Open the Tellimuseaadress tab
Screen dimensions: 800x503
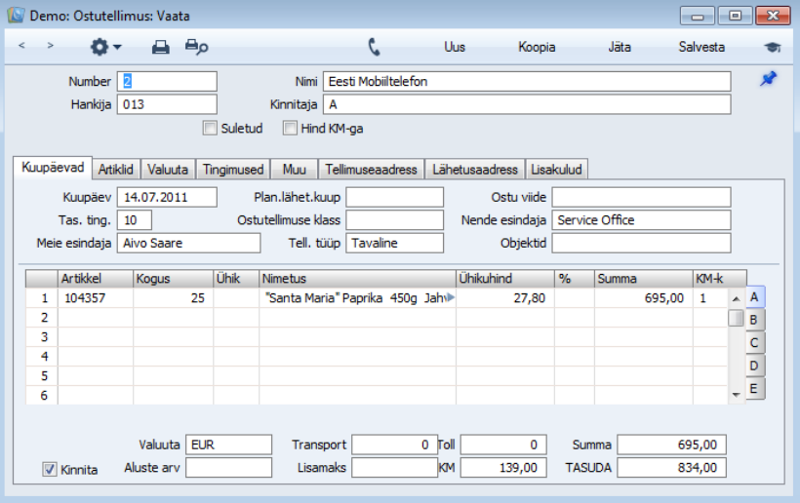pyautogui.click(x=371, y=170)
